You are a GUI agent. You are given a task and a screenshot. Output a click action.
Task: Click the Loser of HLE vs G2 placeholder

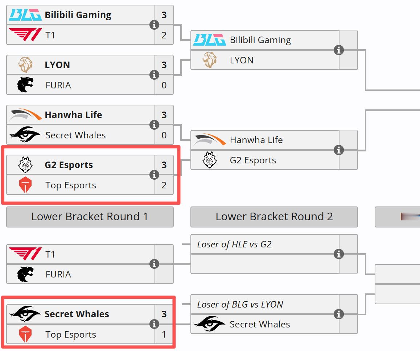(x=234, y=244)
